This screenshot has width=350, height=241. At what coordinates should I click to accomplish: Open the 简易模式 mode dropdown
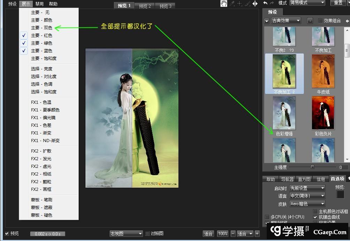click(x=307, y=3)
